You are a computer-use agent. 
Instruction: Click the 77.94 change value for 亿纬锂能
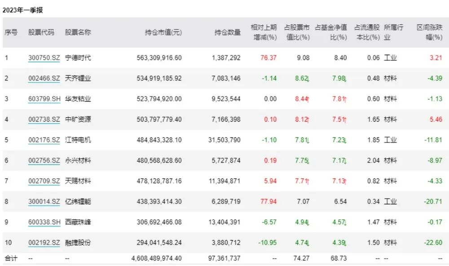[269, 201]
